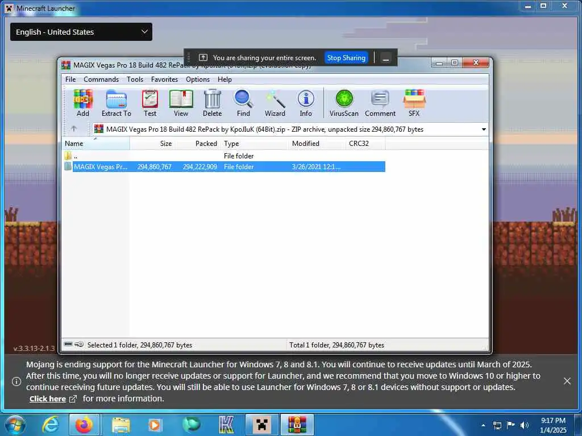Screen dimensions: 582x436
Task: Open the K application taskbar icon
Action: [x=226, y=425]
